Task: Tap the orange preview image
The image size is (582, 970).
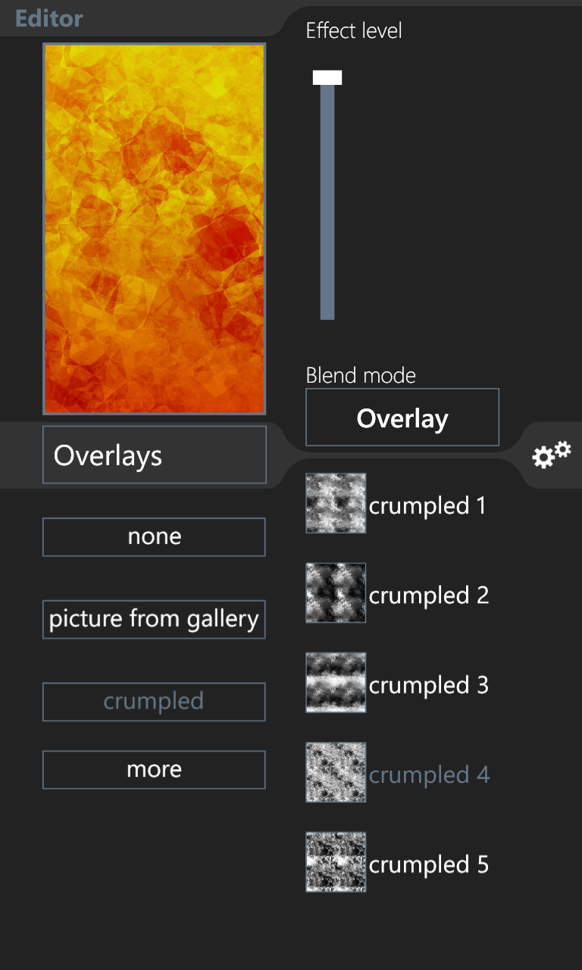Action: click(154, 229)
